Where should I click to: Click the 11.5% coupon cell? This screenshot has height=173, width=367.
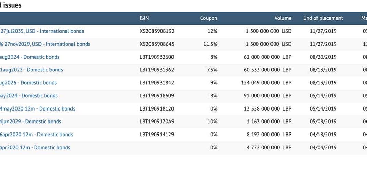click(211, 44)
